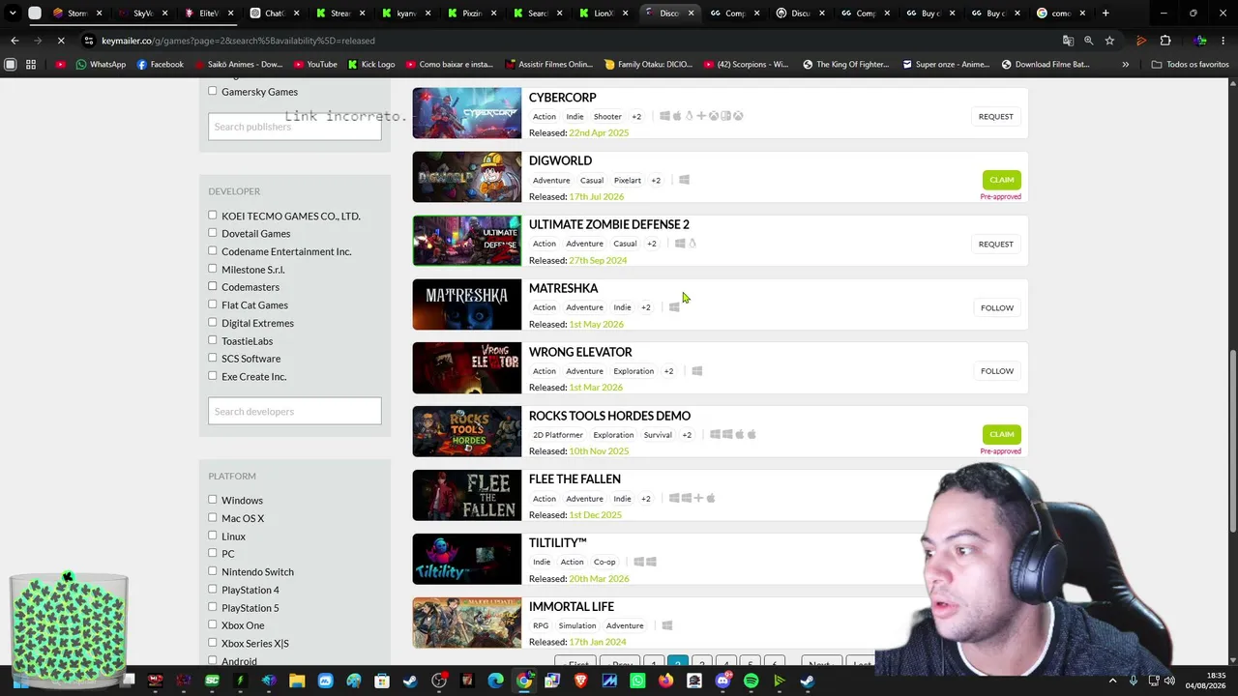Image resolution: width=1238 pixels, height=696 pixels.
Task: Click the browser address bar URL
Action: click(238, 41)
